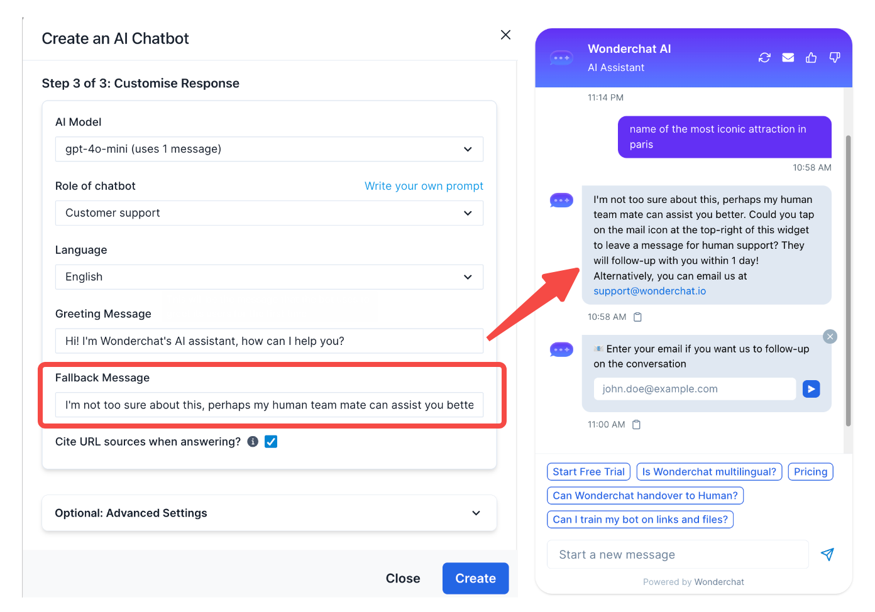Click the Write your own prompt link
The height and width of the screenshot is (612, 875).
click(x=424, y=186)
